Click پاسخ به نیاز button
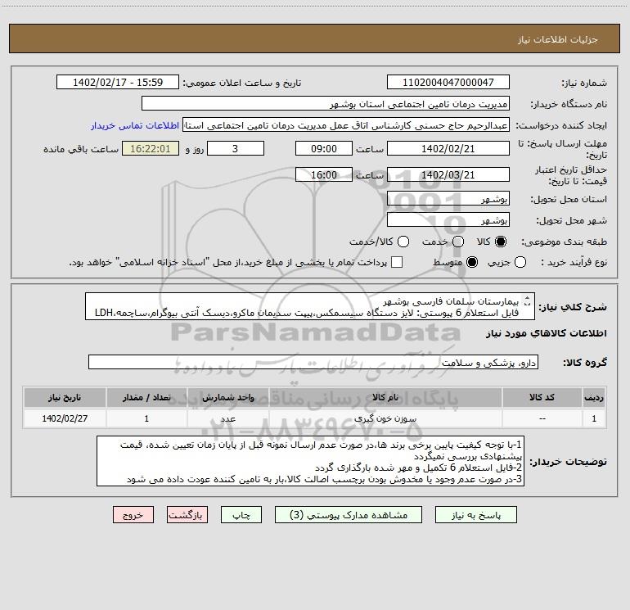The width and height of the screenshot is (630, 610). (476, 515)
